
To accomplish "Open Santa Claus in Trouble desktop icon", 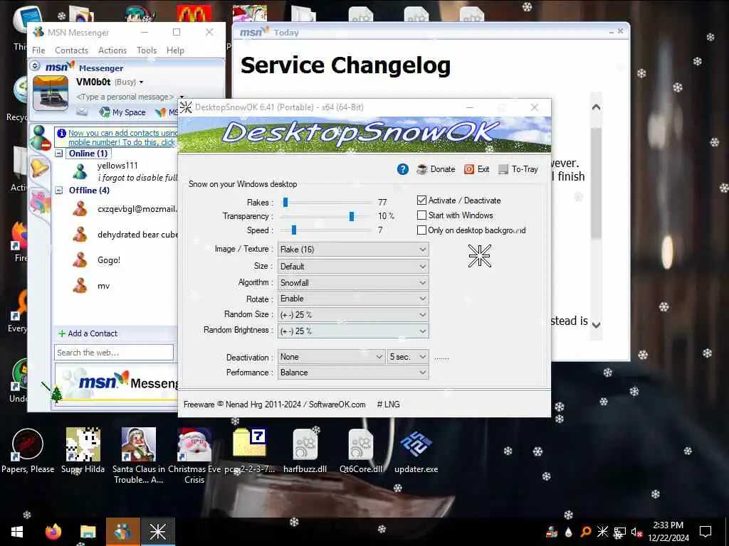I will (x=139, y=456).
